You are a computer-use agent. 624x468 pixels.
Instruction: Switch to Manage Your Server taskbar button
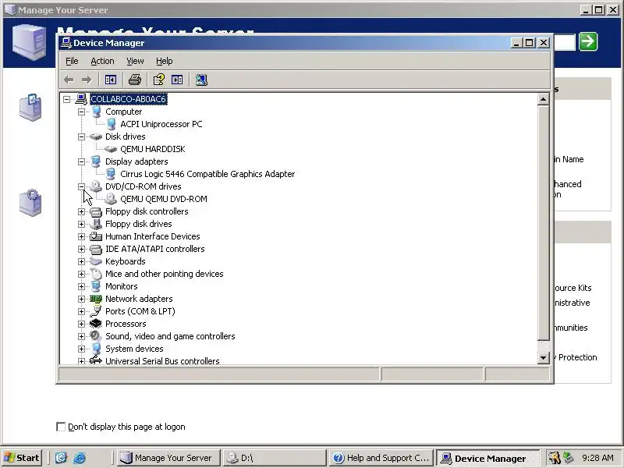[168, 458]
